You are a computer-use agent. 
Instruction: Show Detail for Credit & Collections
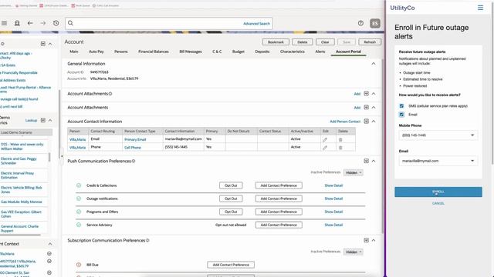pos(333,185)
